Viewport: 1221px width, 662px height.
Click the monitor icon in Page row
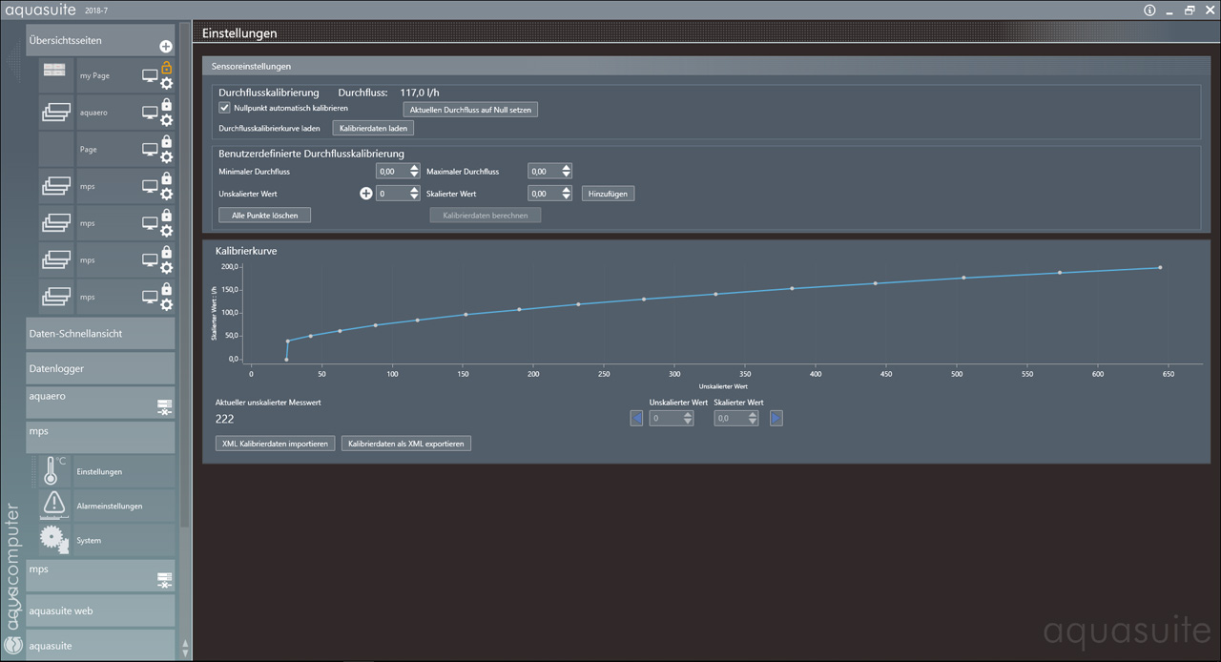(150, 150)
